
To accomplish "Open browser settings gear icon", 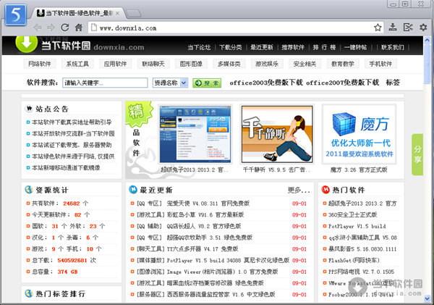I will (x=423, y=28).
